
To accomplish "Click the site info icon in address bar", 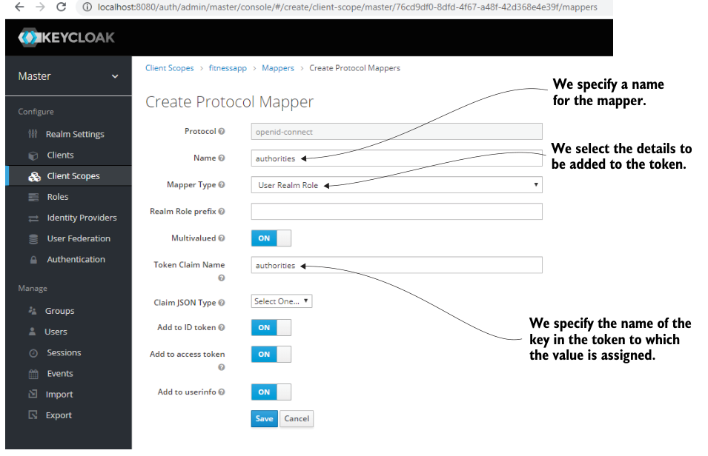I will (x=87, y=7).
